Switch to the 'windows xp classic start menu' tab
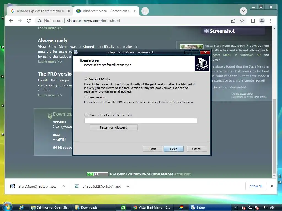This screenshot has width=282, height=211. [x=40, y=11]
